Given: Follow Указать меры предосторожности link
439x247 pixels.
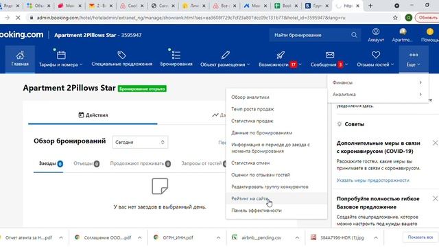Looking at the screenshot, I should point(372,180).
